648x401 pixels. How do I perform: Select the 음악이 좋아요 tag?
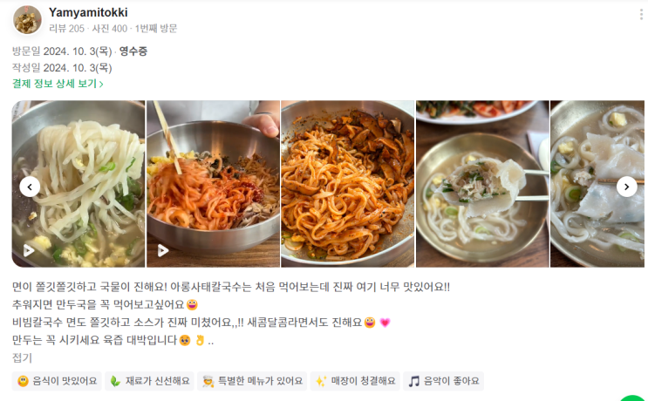443,381
